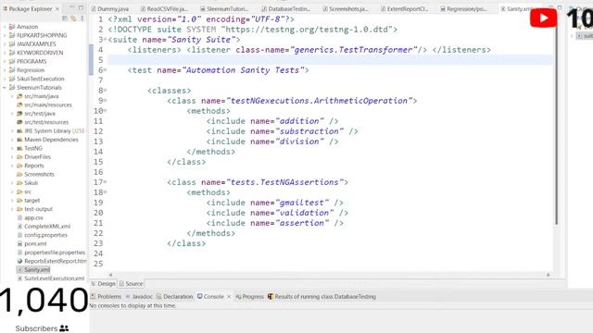Click the CompleteXML.xml file icon
593x333 pixels.
(x=19, y=226)
